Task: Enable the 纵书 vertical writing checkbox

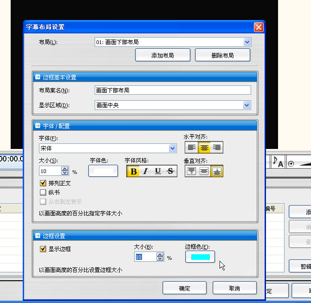Action: click(x=43, y=192)
